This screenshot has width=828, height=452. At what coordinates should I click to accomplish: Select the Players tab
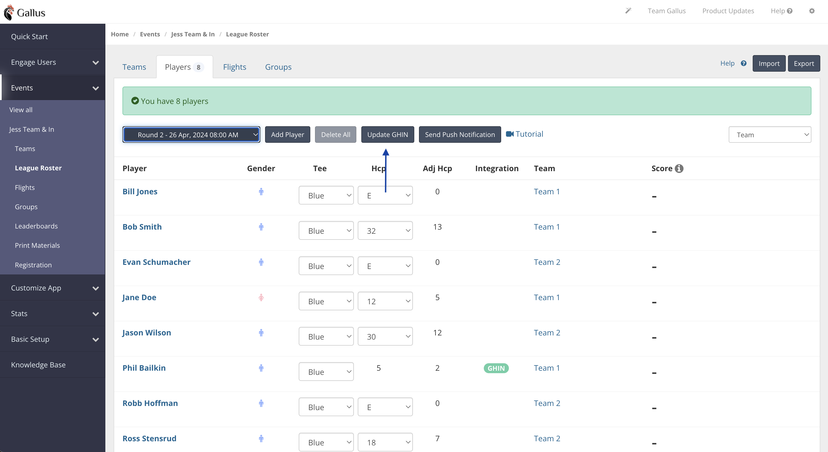[x=184, y=67]
